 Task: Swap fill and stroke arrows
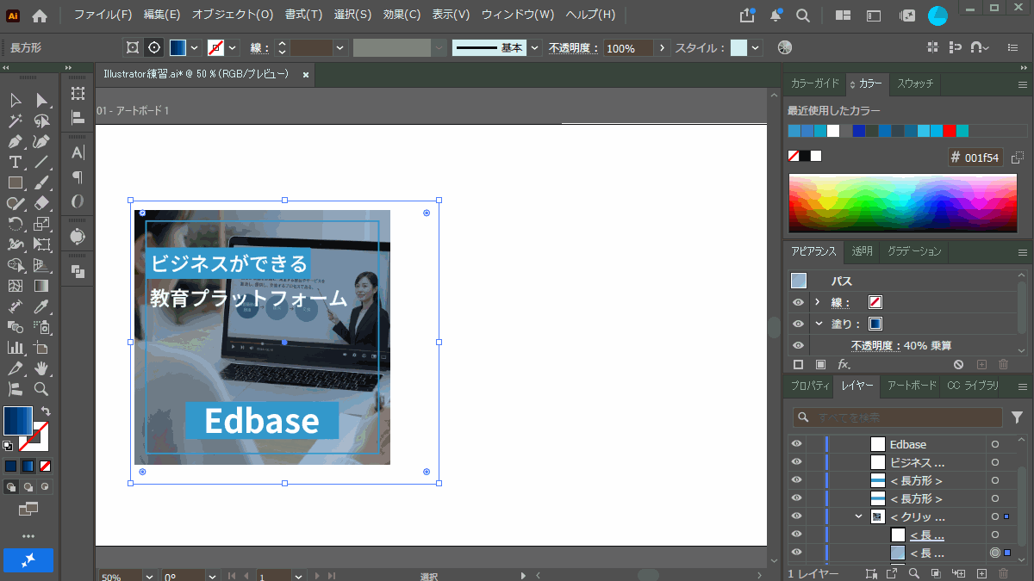click(x=45, y=411)
